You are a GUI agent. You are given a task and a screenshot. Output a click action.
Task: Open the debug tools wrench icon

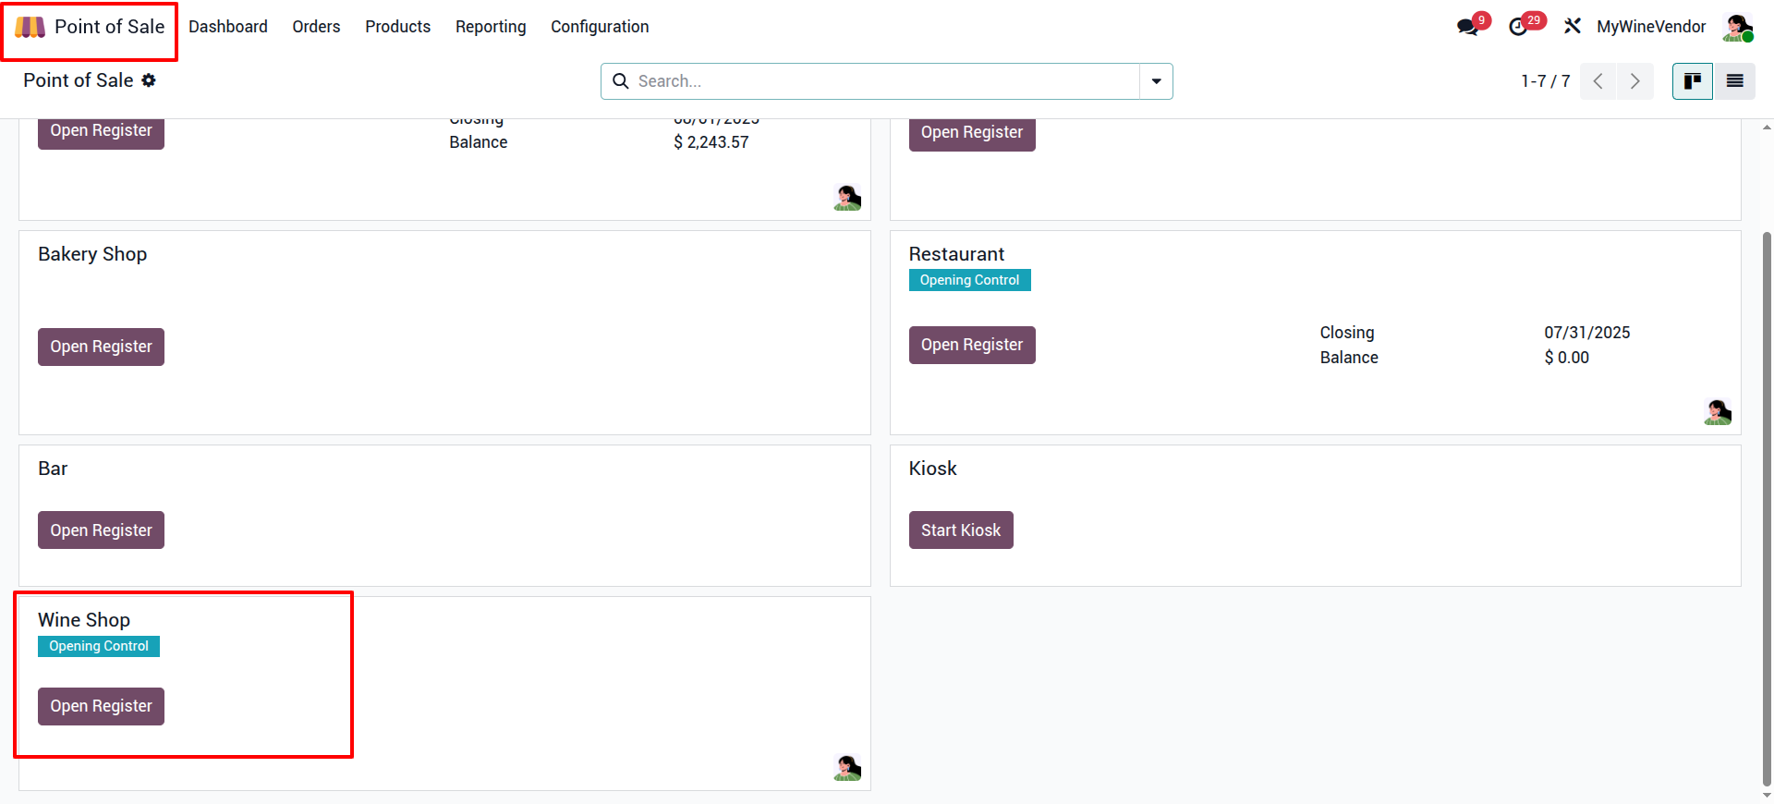(x=1572, y=27)
